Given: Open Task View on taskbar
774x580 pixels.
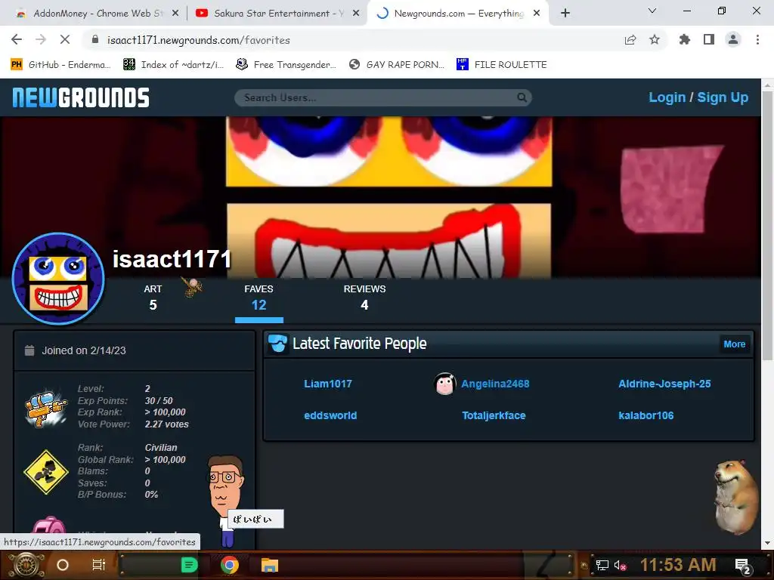Looking at the screenshot, I should [99, 565].
